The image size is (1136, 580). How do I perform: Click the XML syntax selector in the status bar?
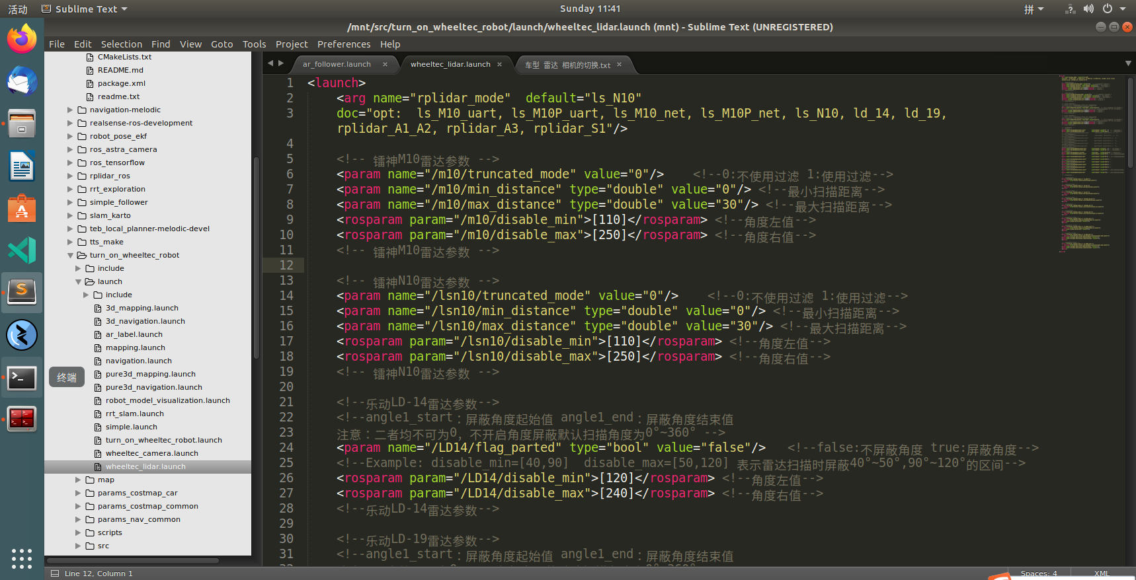point(1102,573)
